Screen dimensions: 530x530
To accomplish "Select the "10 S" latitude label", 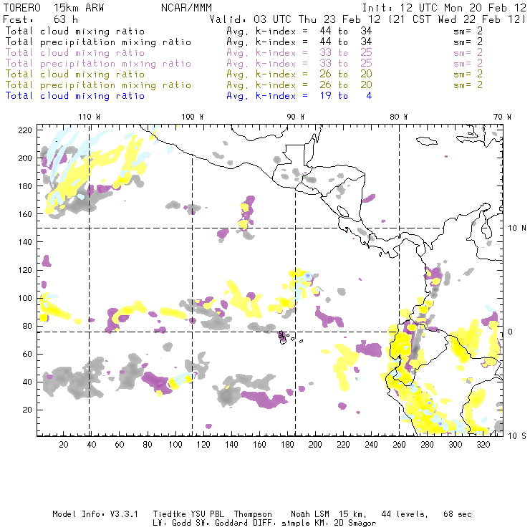I will 517,436.
